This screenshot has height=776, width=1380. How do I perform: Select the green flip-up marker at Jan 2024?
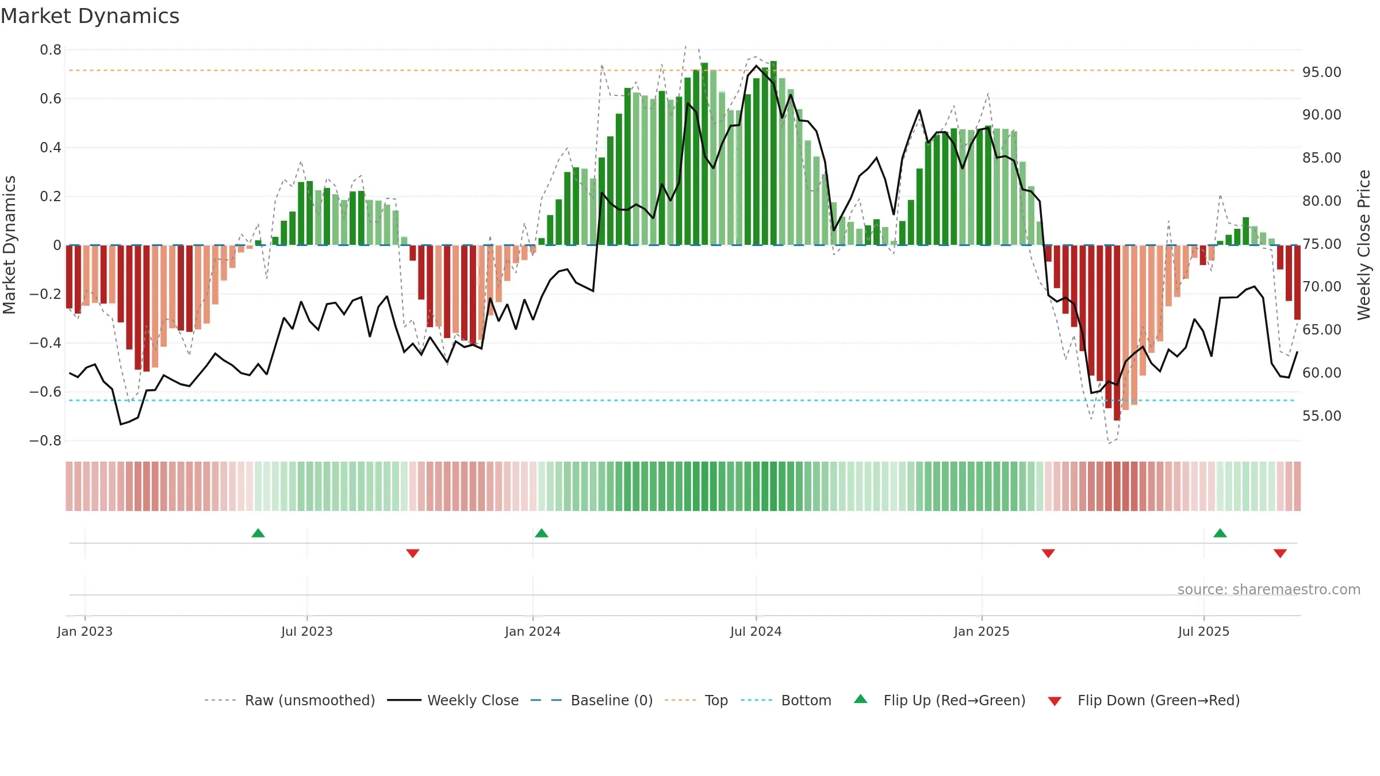point(542,533)
